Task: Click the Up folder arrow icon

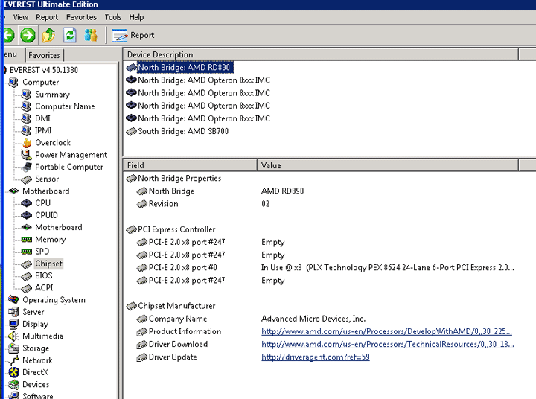Action: 48,35
